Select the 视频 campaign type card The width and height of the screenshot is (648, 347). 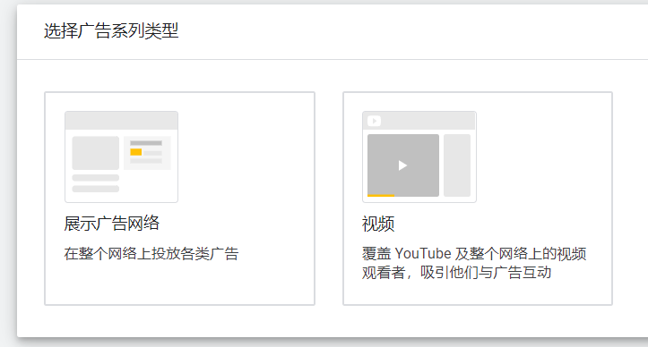coord(478,199)
